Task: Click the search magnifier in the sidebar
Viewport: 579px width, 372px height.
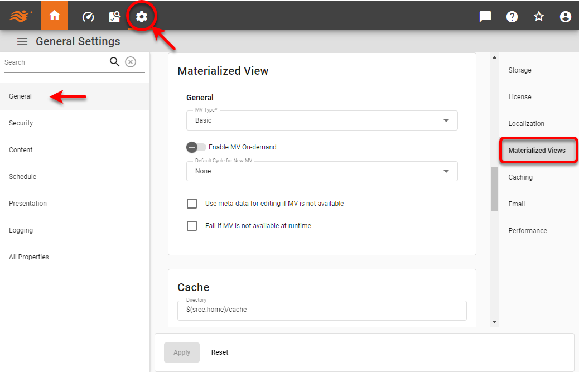Action: [114, 62]
